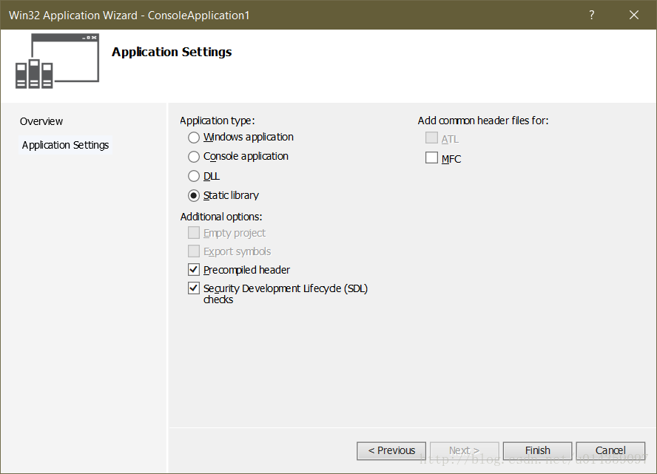657x474 pixels.
Task: Click the 'Application Settings' heading text
Action: point(172,52)
